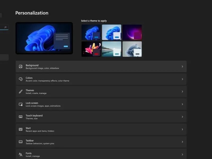Click 'Accent color, transparency effects, color theme' text
212x159 pixels.
(47, 81)
